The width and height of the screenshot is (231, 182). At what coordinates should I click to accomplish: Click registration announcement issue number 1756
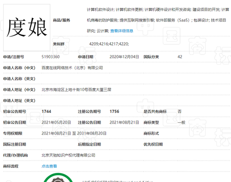point(115,111)
